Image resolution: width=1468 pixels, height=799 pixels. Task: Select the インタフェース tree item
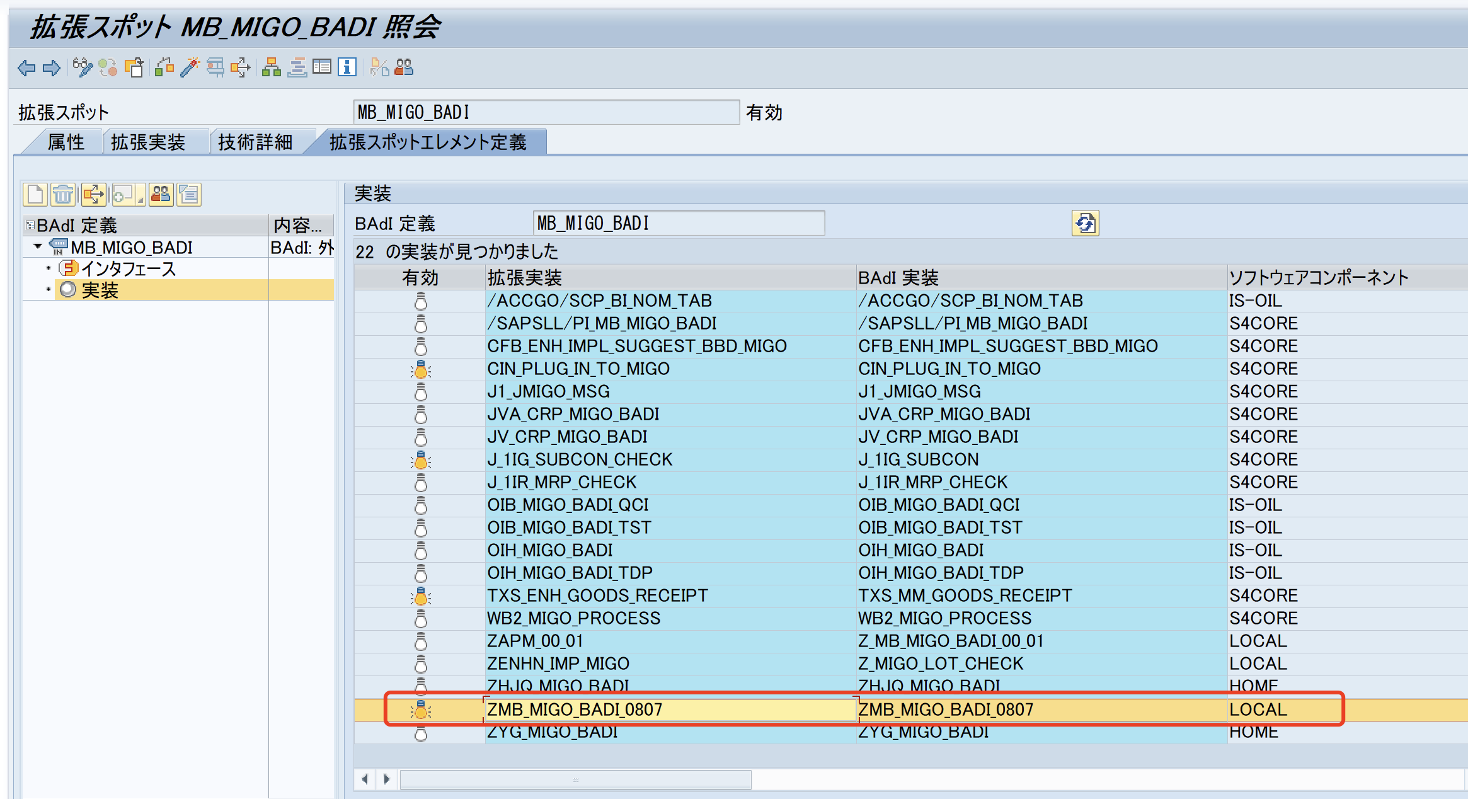pyautogui.click(x=128, y=269)
